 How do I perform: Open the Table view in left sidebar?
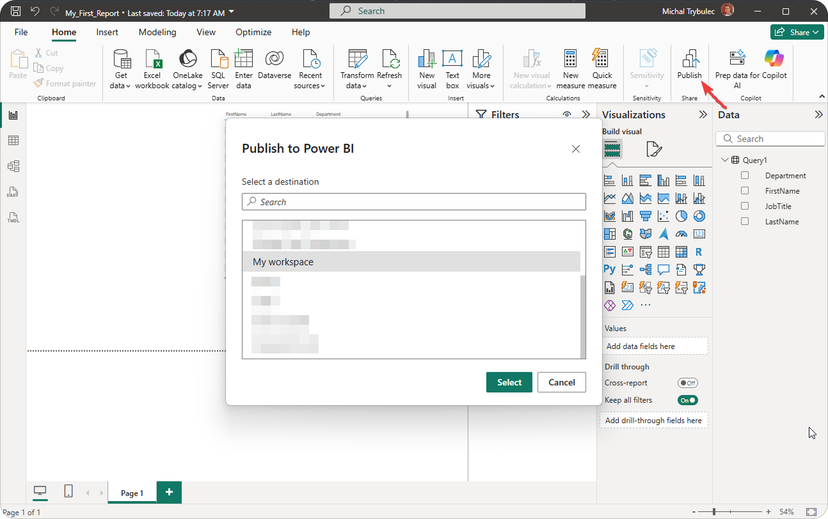point(13,141)
